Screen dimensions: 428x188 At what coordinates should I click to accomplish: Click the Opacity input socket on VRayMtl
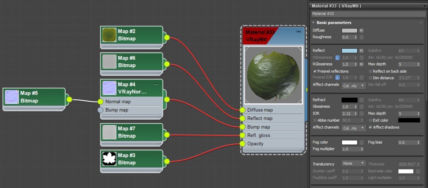pos(242,144)
